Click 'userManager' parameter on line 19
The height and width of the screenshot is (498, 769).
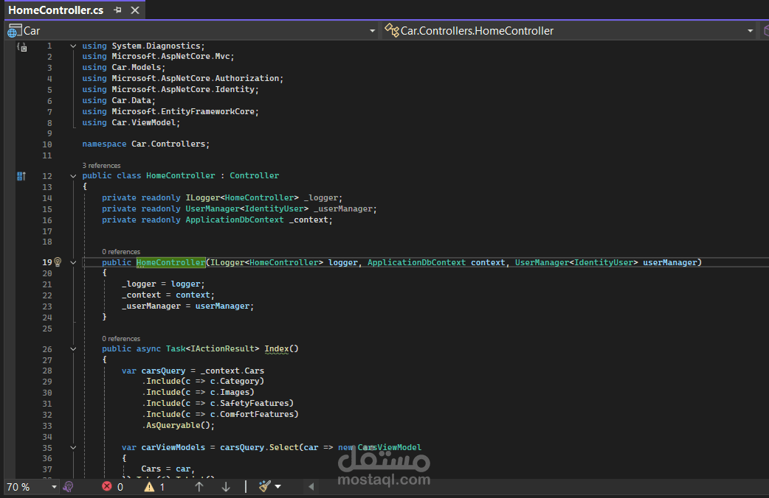click(669, 262)
